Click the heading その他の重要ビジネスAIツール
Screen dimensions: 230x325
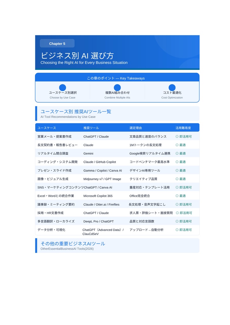[73, 243]
